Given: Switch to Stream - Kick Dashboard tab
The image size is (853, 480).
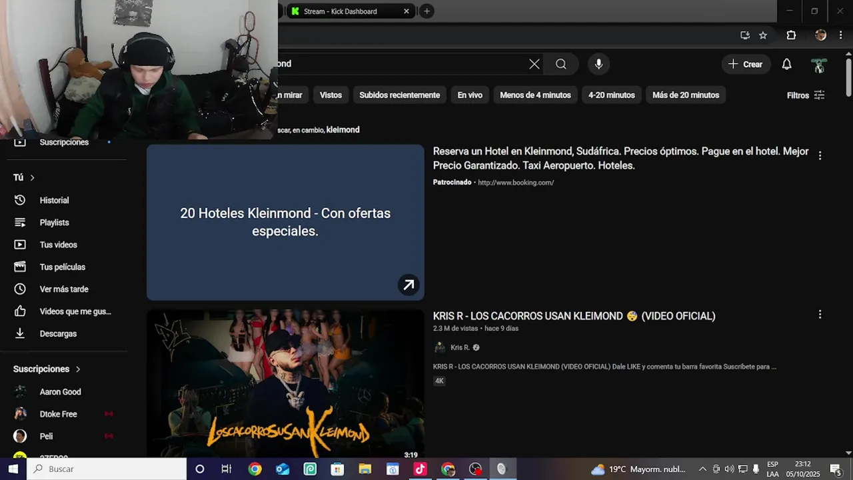Looking at the screenshot, I should tap(350, 11).
